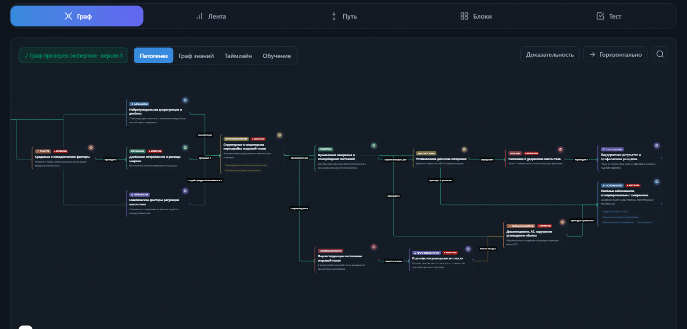
Task: Click the edge label служит поводом для
Action: coord(395,160)
